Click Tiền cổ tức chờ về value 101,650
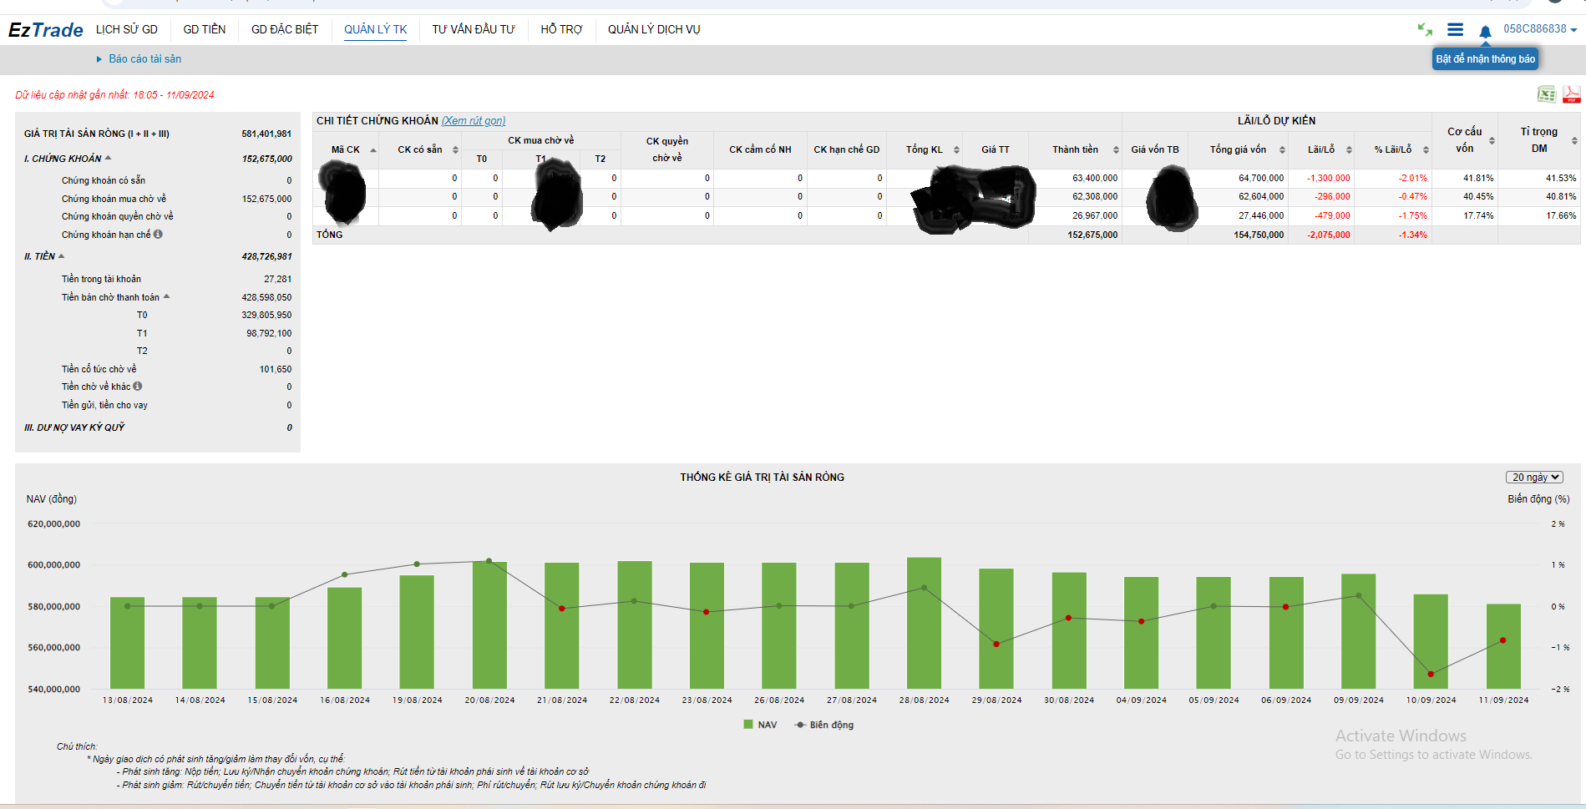 (276, 369)
